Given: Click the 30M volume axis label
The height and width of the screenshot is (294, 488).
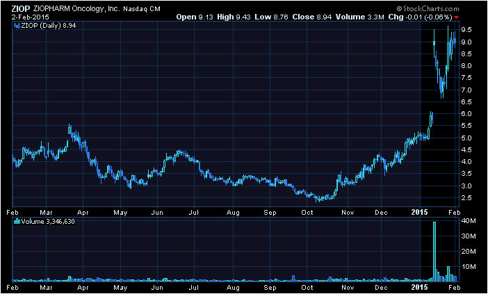Looking at the screenshot, I should [x=469, y=236].
